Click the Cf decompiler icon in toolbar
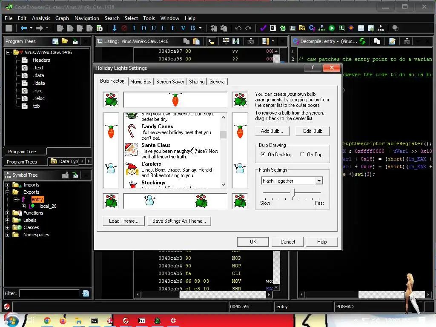 (x=312, y=28)
